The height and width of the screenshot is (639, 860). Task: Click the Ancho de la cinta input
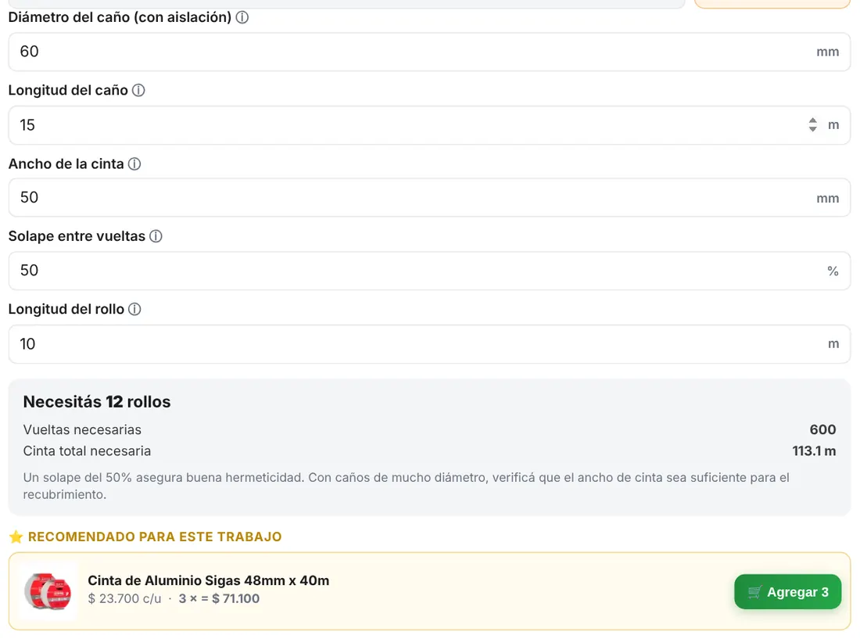(x=429, y=197)
